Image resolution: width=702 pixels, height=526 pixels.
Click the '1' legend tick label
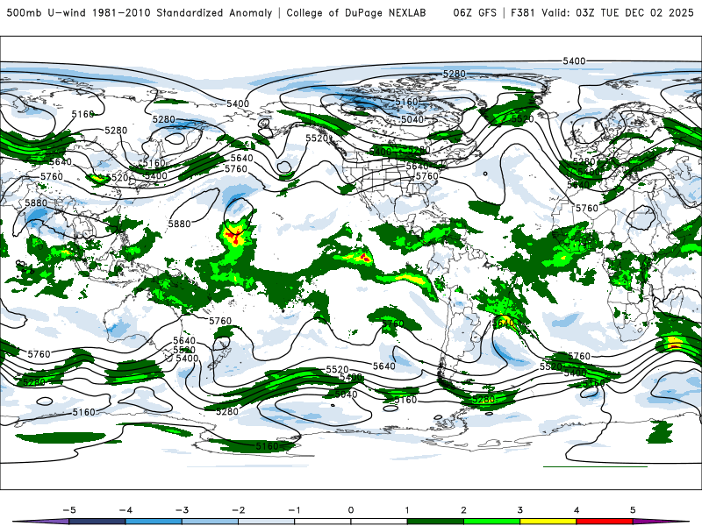(x=407, y=510)
